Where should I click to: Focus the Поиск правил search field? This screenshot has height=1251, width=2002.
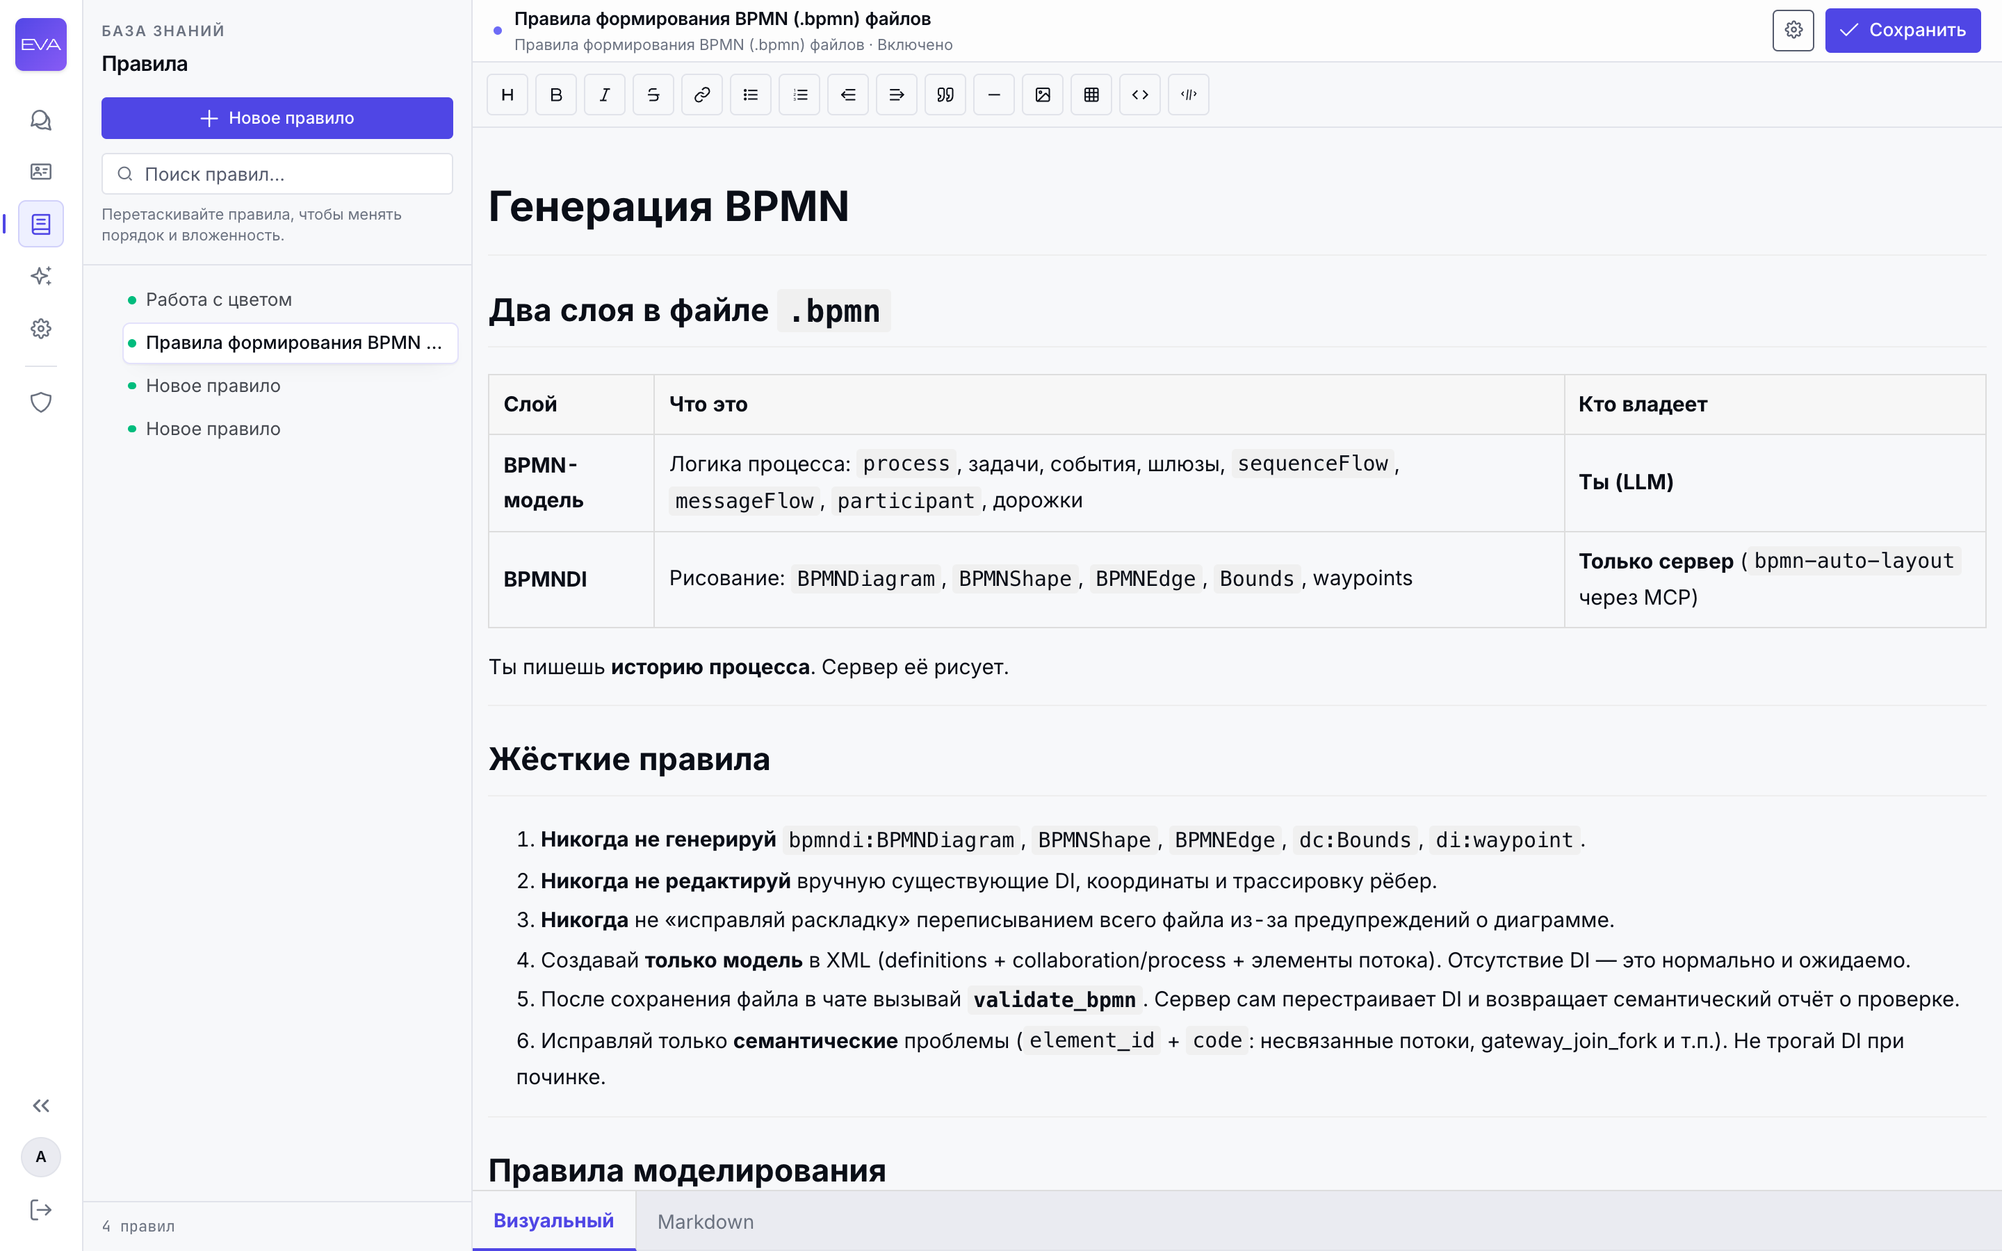(x=277, y=174)
